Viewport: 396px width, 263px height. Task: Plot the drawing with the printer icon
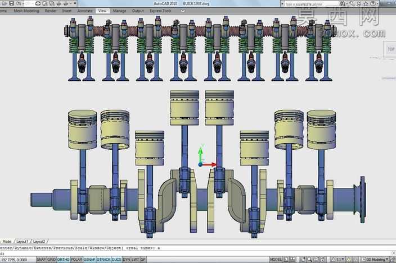pyautogui.click(x=38, y=3)
